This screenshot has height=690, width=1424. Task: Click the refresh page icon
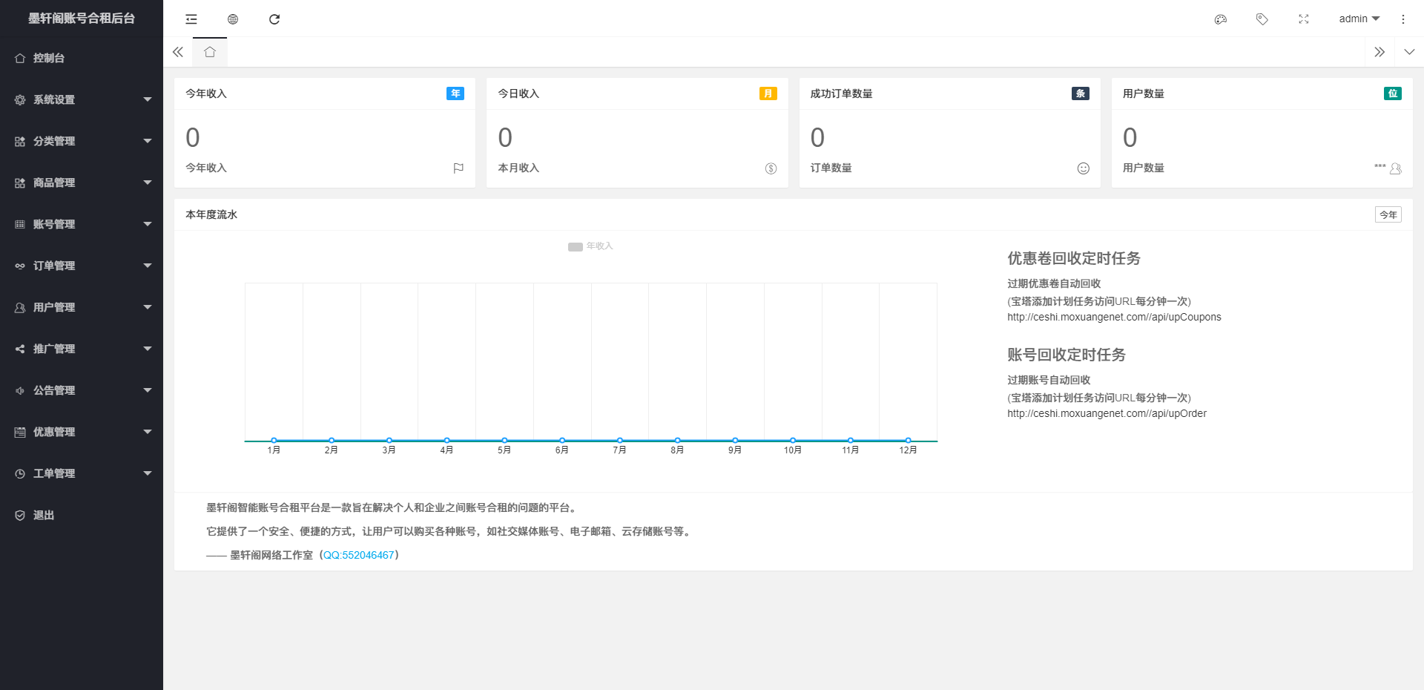(x=274, y=19)
